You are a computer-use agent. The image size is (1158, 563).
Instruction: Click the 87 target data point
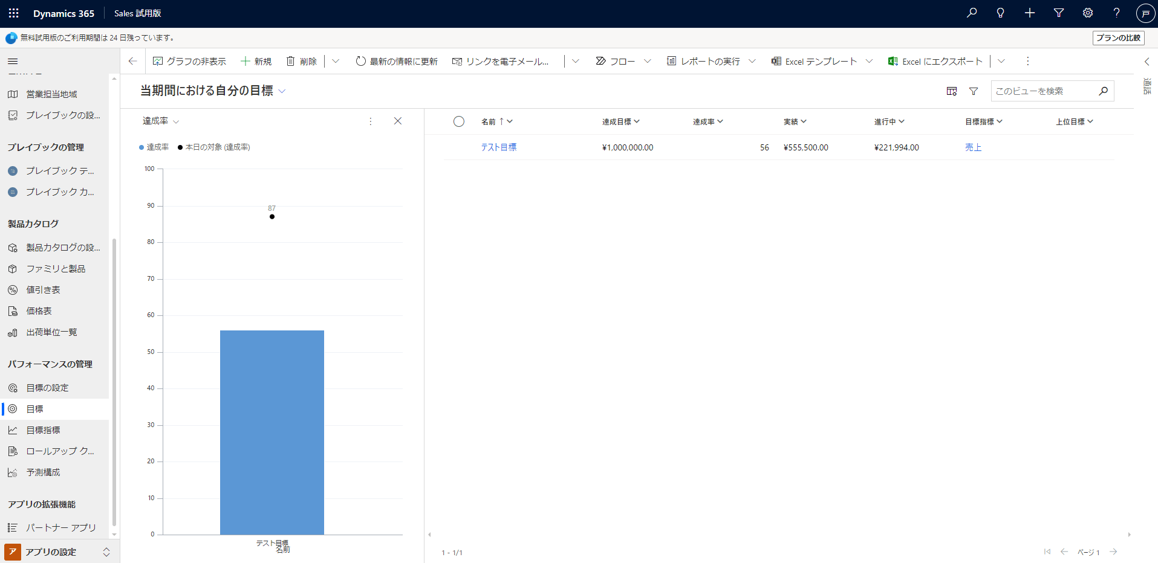pos(272,216)
